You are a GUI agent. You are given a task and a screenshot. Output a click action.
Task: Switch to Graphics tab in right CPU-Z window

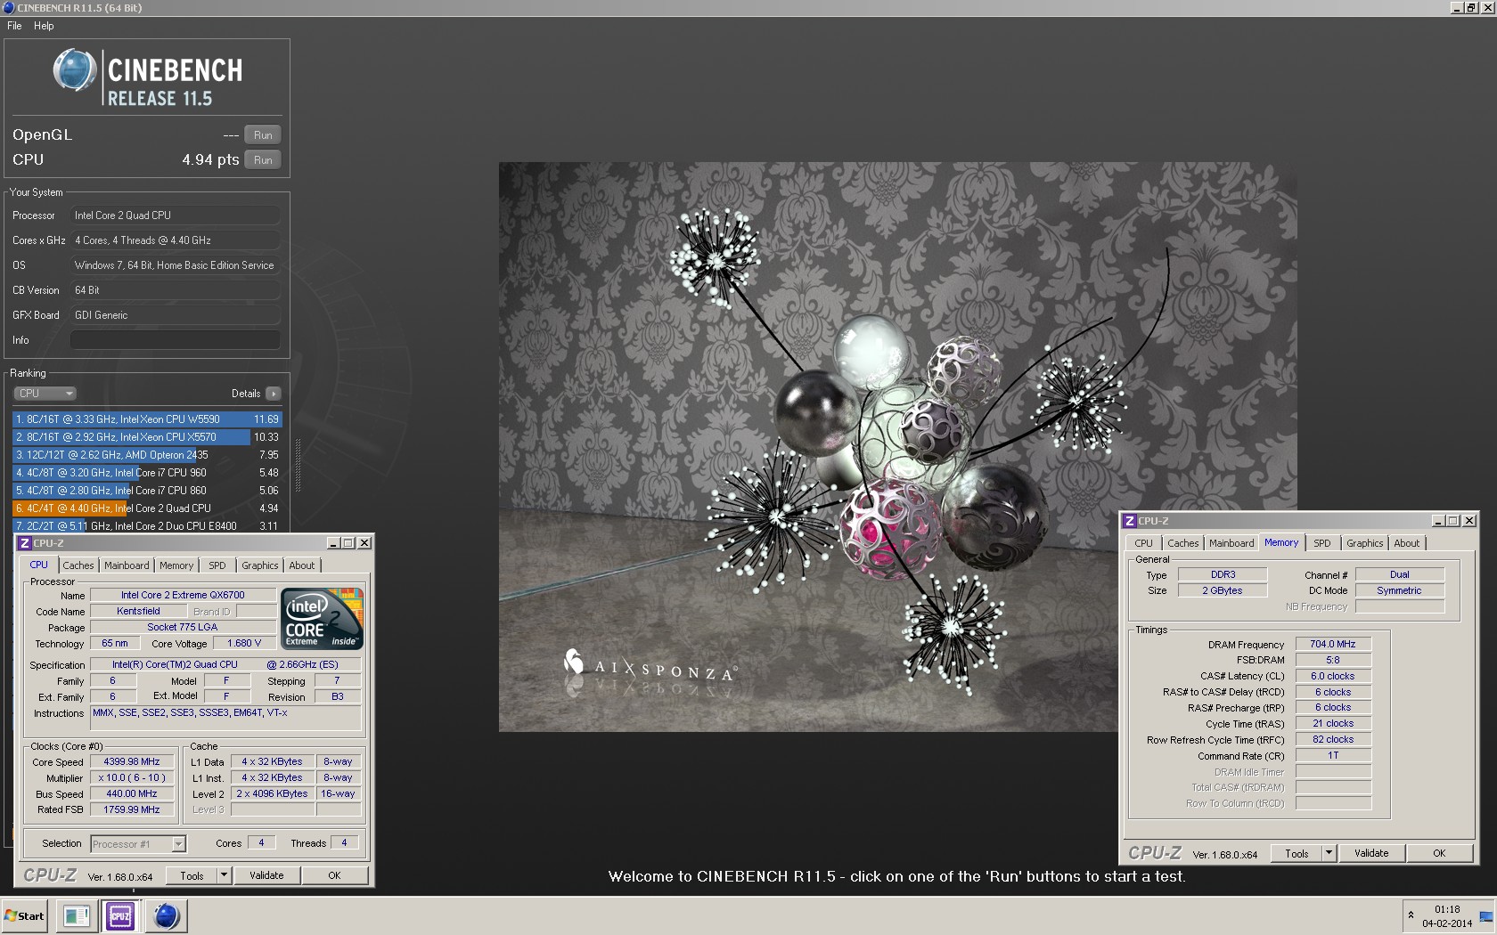pos(1365,544)
